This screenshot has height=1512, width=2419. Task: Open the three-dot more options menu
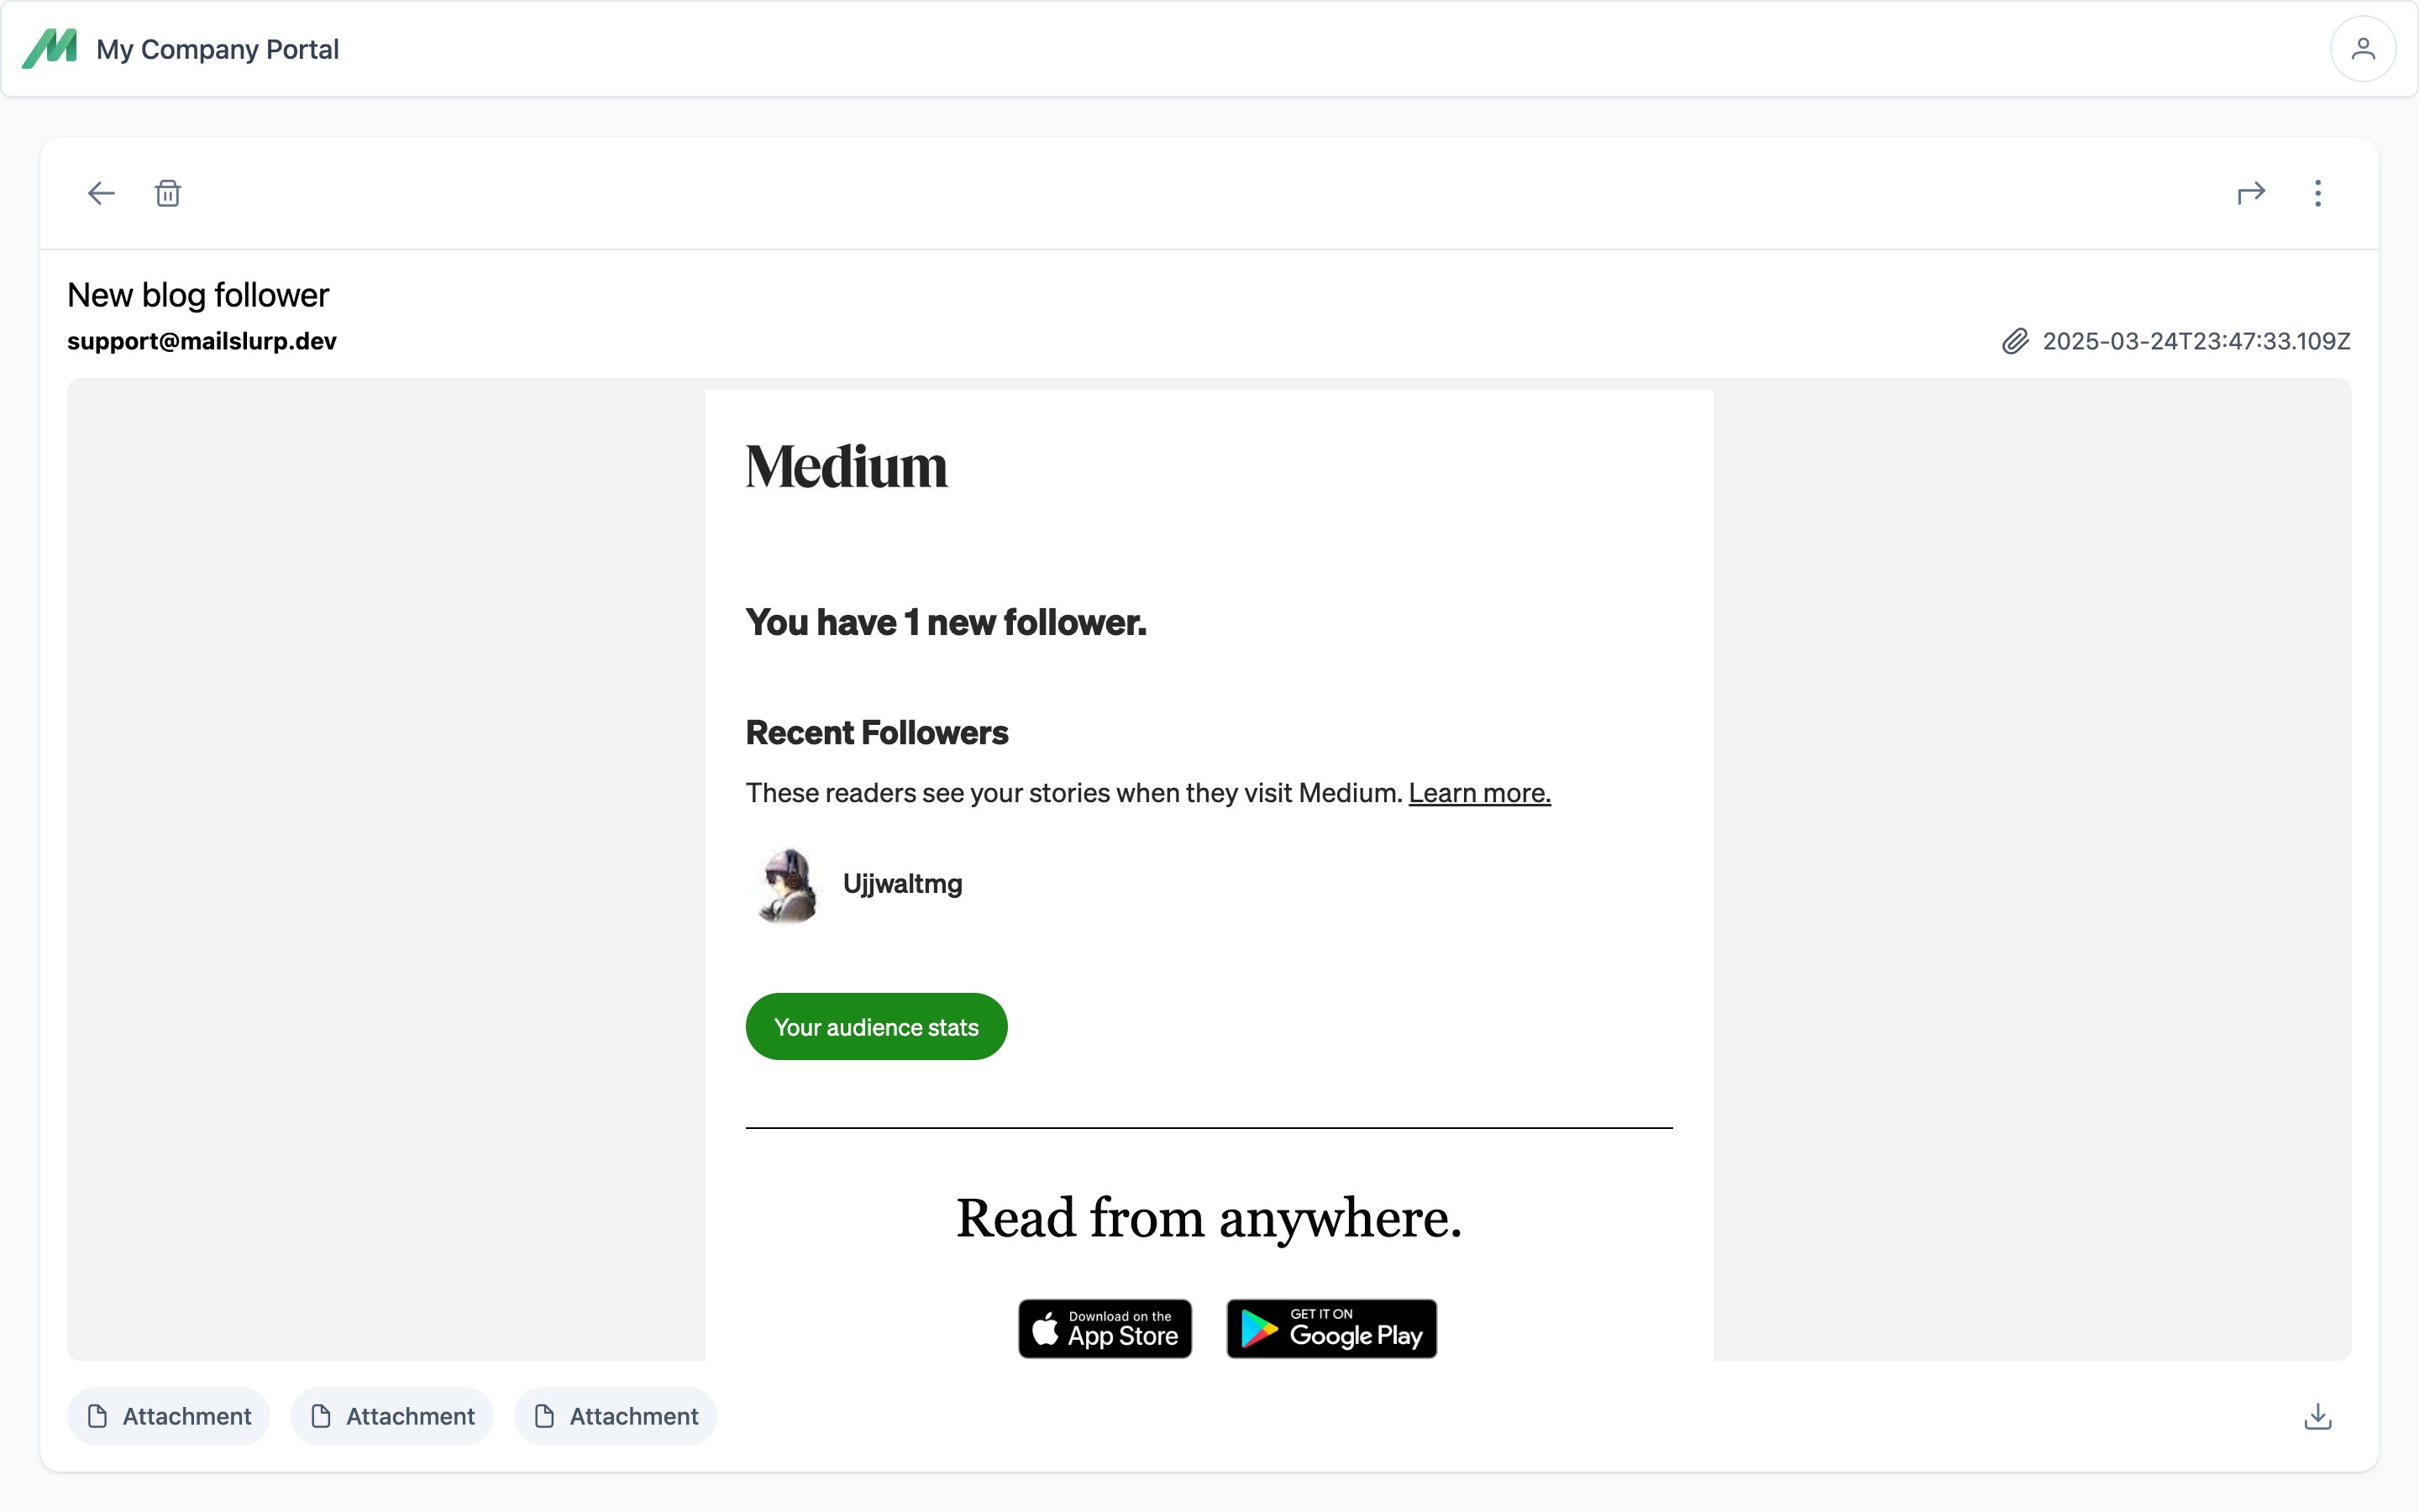click(x=2317, y=193)
